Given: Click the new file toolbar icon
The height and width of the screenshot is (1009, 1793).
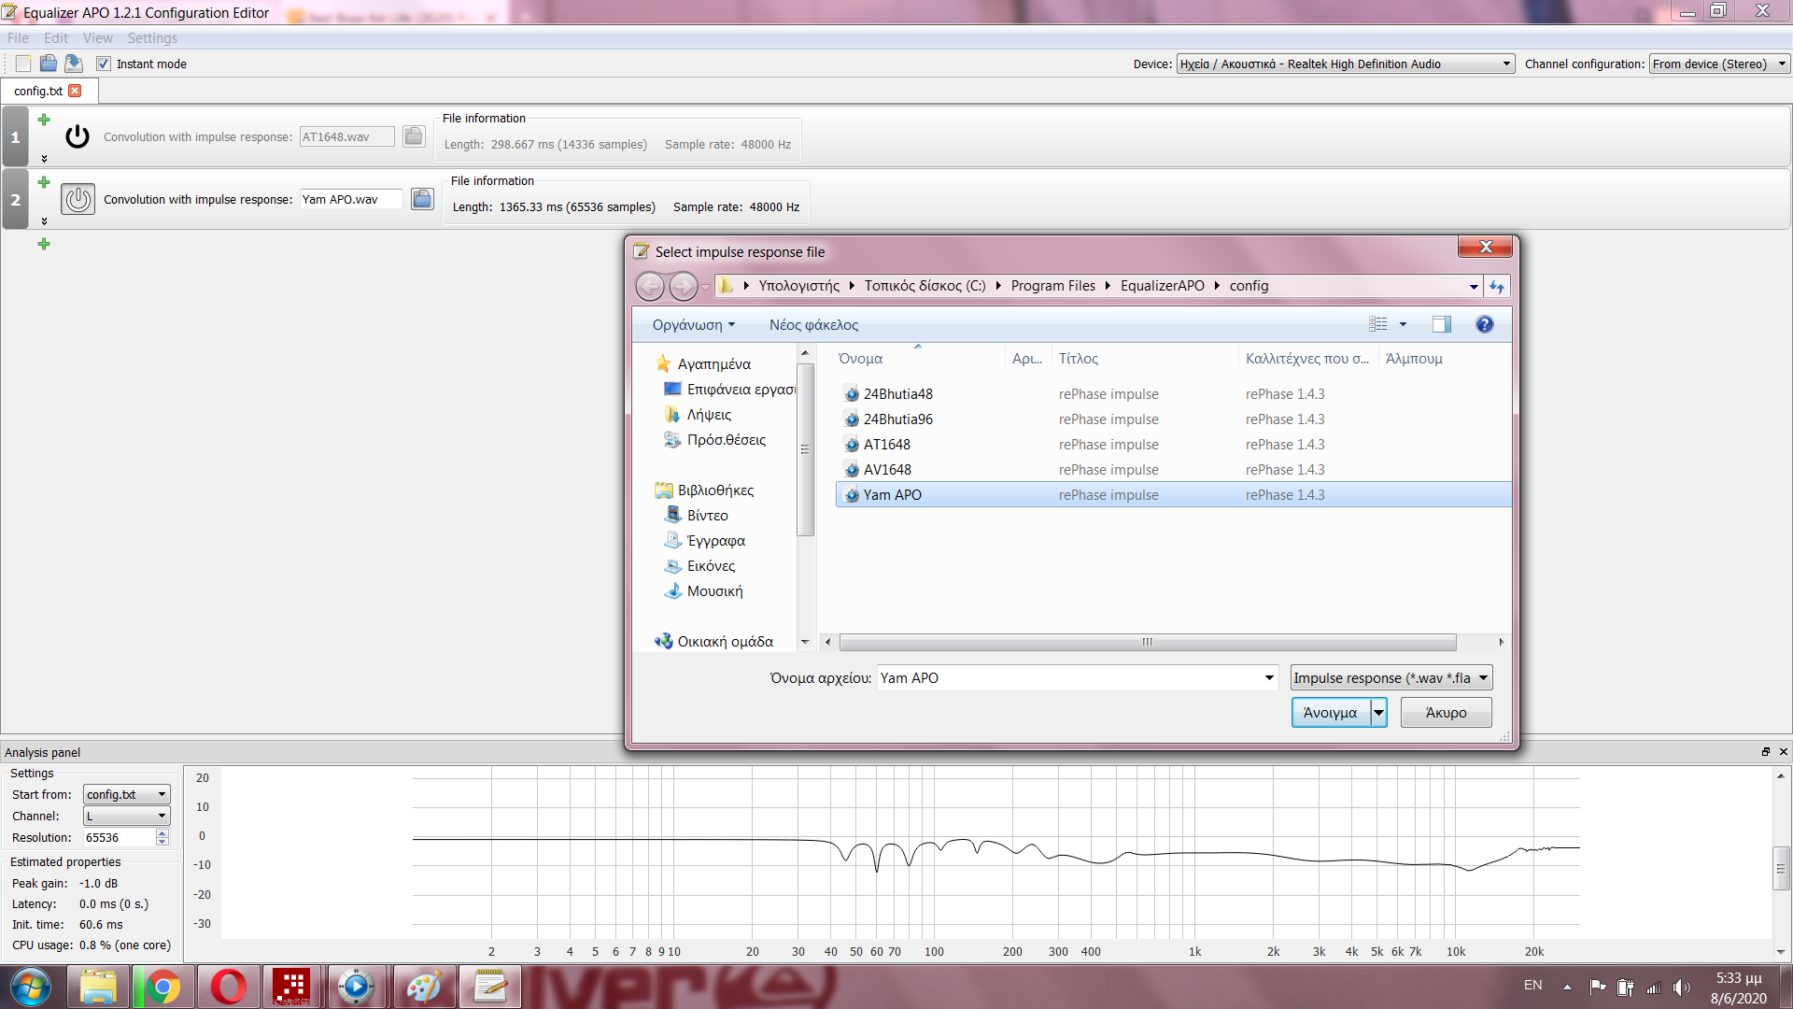Looking at the screenshot, I should (x=23, y=64).
